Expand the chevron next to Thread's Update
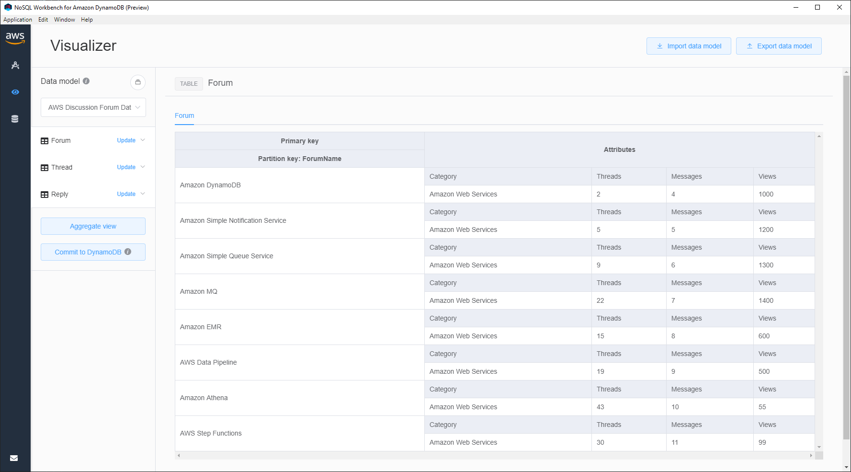This screenshot has height=472, width=851. click(143, 167)
